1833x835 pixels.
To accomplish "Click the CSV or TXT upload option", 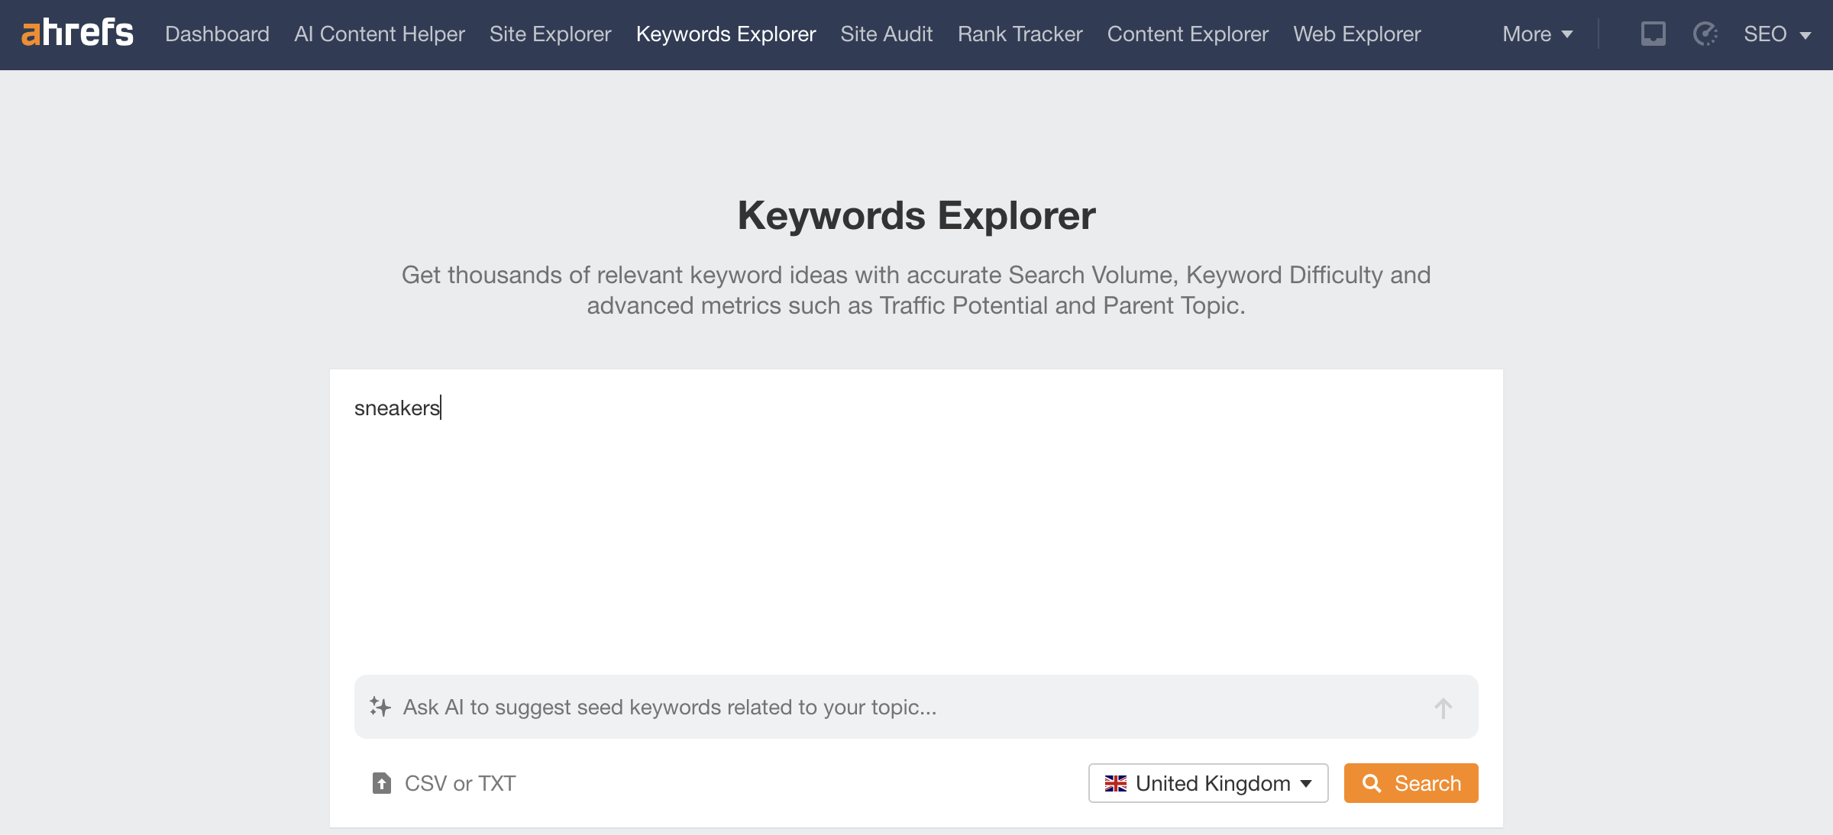I will click(x=445, y=782).
